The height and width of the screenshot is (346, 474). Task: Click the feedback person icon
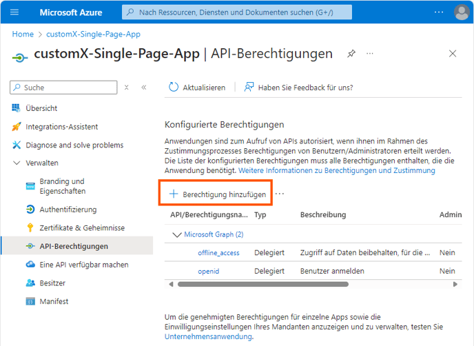[249, 87]
